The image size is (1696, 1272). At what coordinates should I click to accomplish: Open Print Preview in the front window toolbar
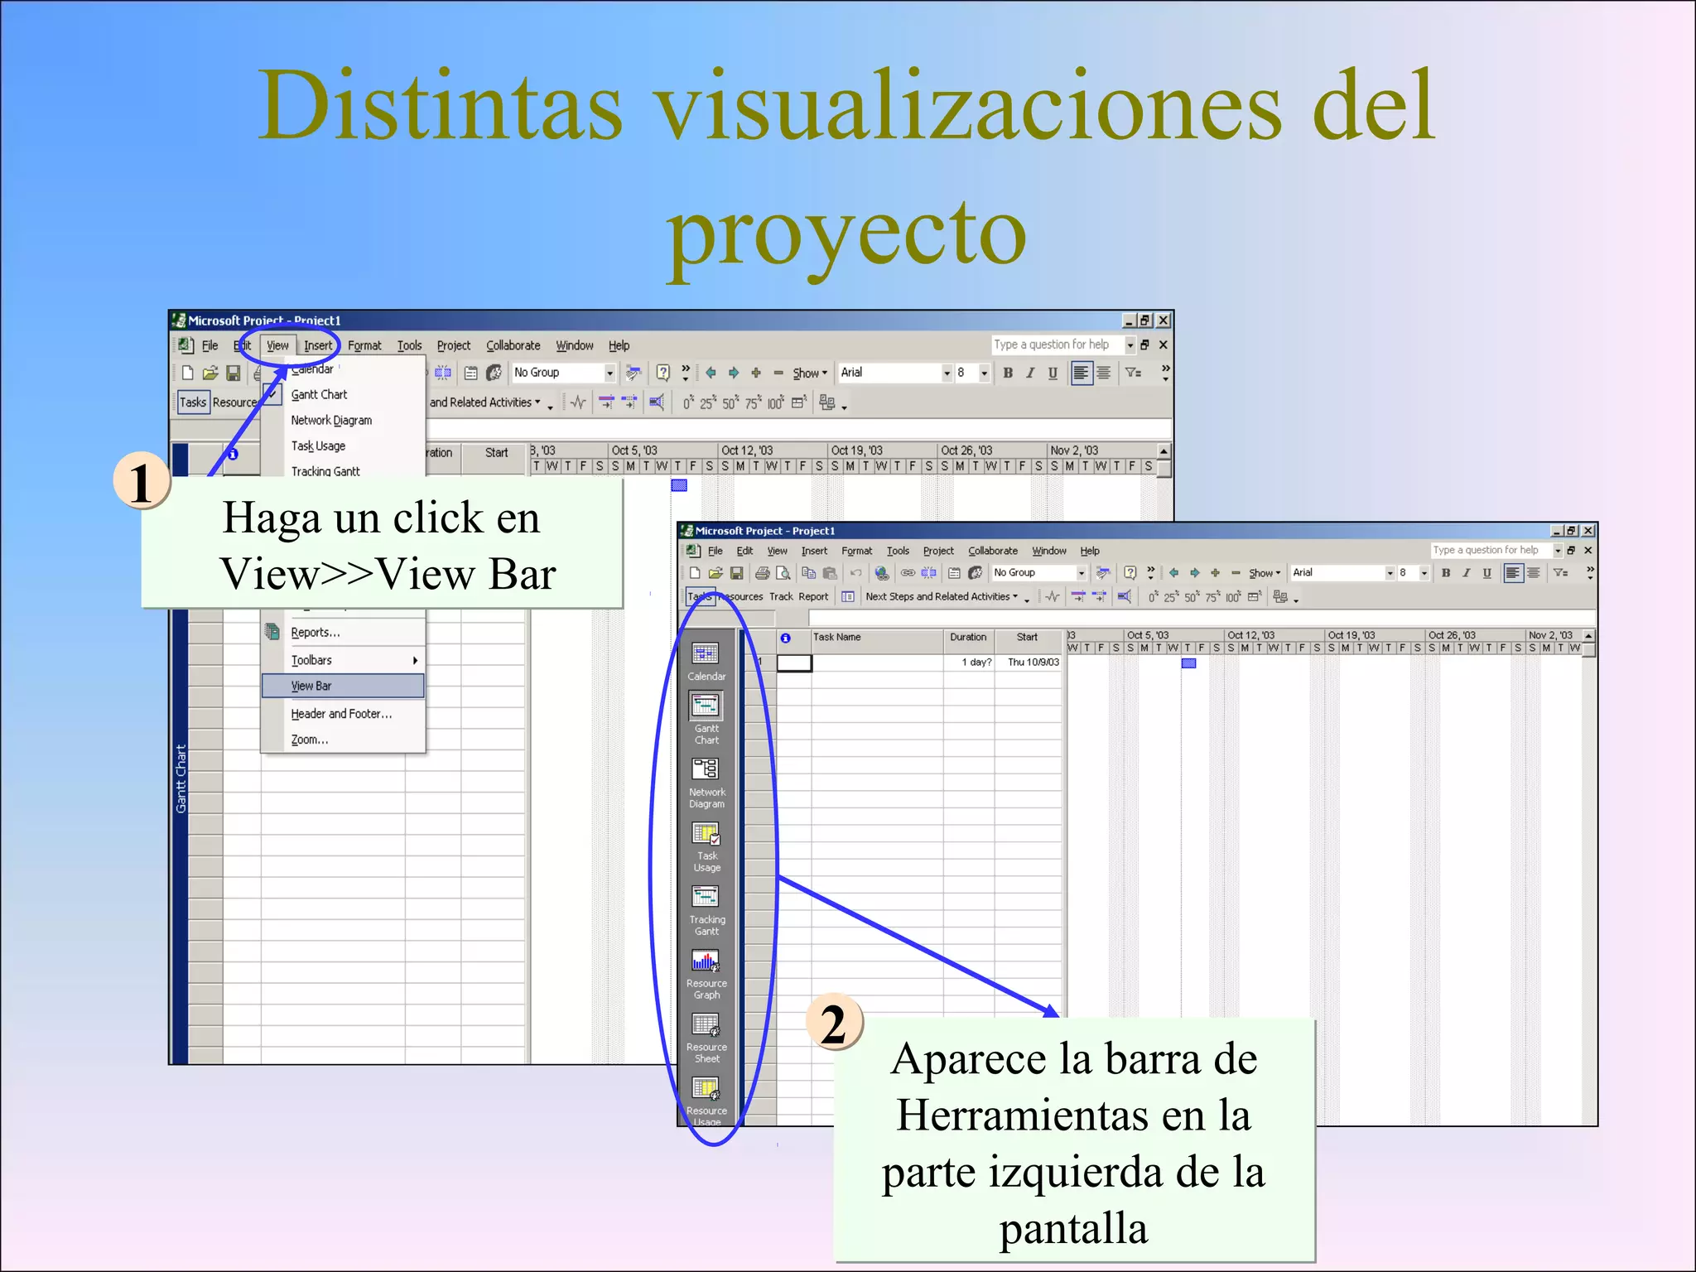tap(783, 572)
